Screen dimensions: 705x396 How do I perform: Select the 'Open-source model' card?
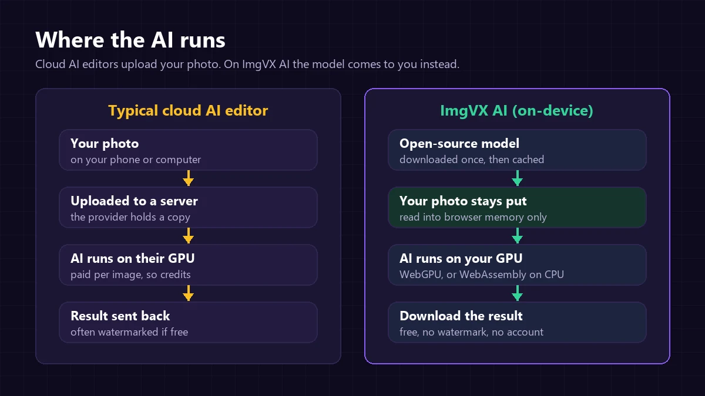(517, 150)
